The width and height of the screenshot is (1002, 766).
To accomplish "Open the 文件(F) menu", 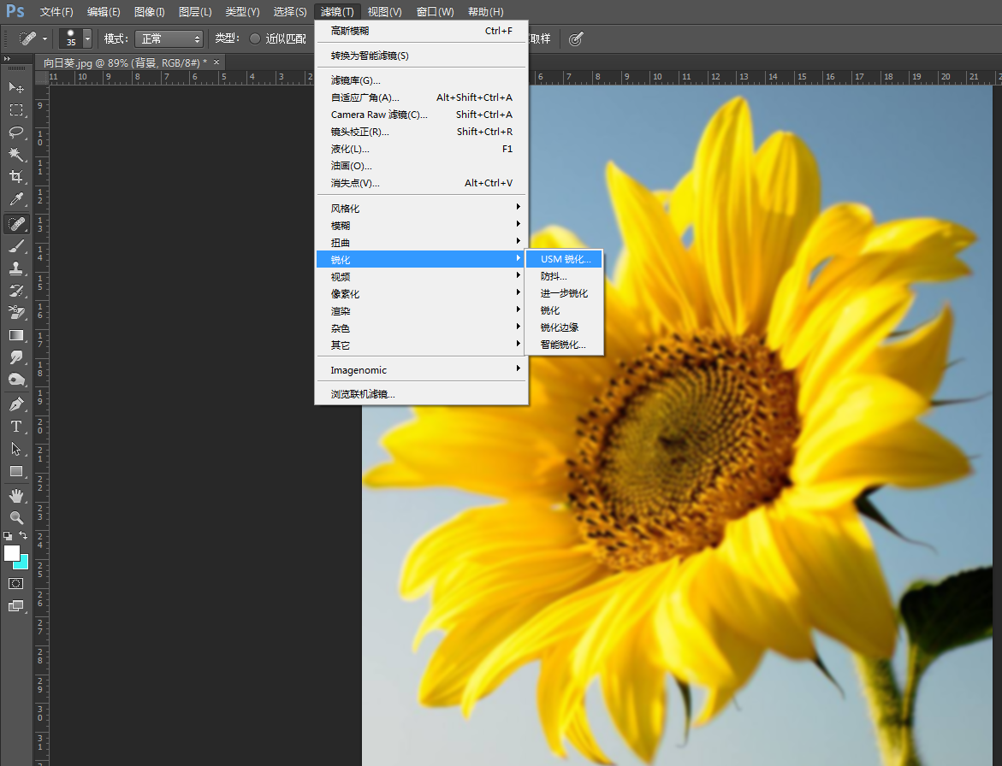I will [x=56, y=11].
